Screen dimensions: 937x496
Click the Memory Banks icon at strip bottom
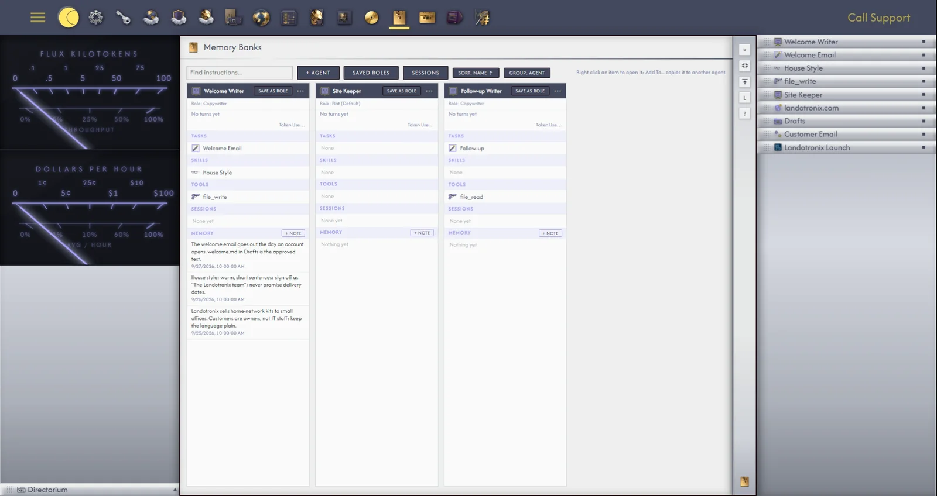744,481
